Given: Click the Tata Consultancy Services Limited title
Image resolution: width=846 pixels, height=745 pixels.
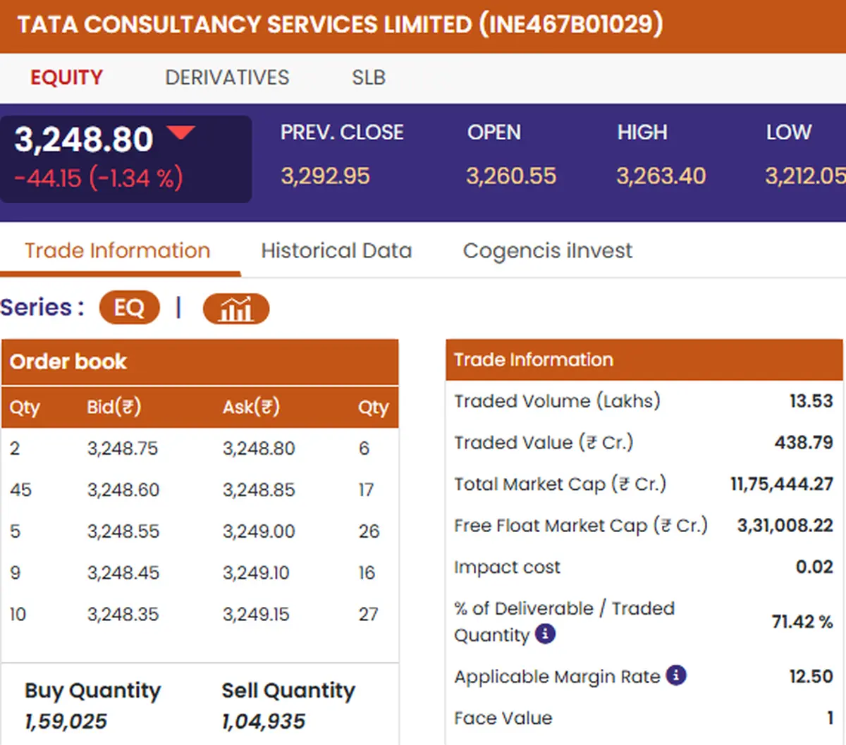Looking at the screenshot, I should [x=340, y=25].
